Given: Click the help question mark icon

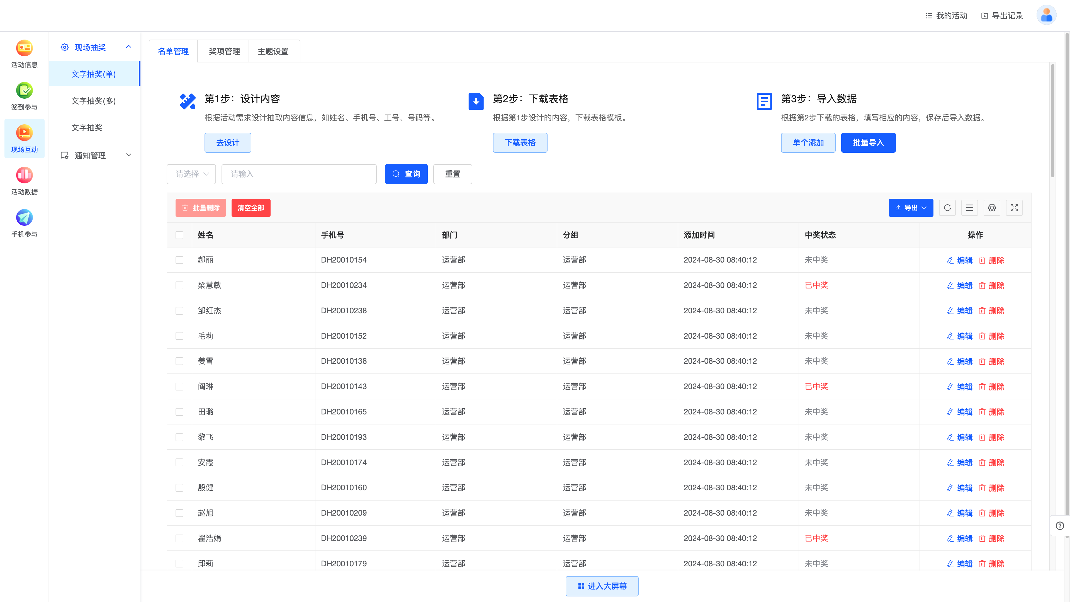Looking at the screenshot, I should (1060, 526).
